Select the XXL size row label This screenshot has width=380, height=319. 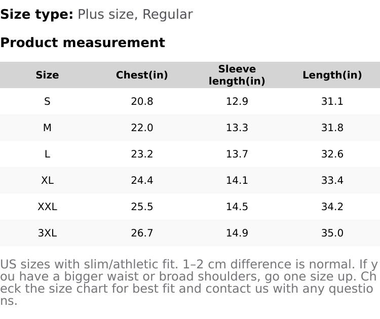47,207
